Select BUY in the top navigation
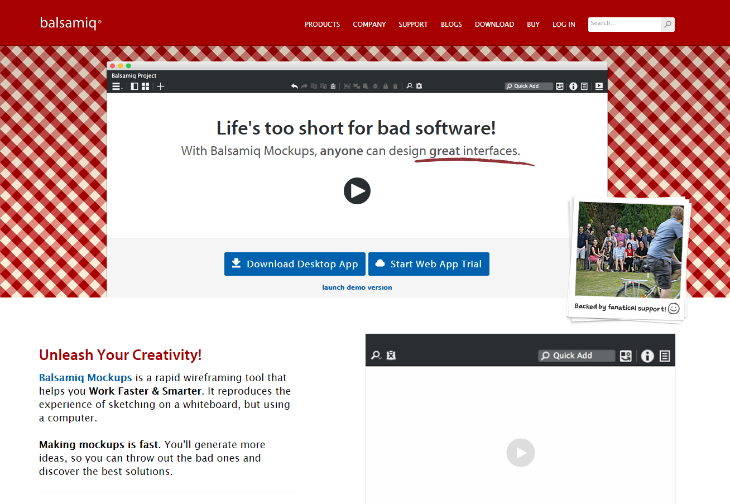 (533, 25)
